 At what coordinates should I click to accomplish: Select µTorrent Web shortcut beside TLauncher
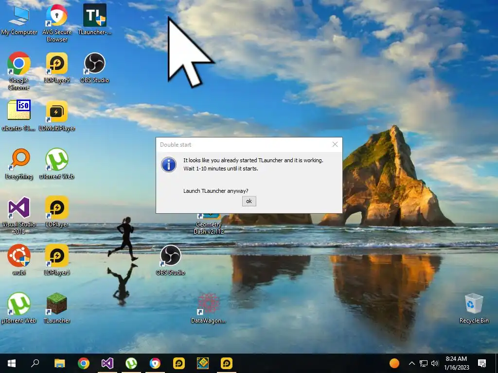(x=19, y=308)
